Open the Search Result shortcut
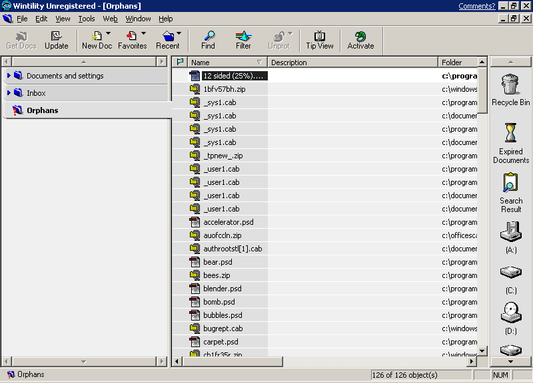The image size is (533, 383). click(511, 192)
